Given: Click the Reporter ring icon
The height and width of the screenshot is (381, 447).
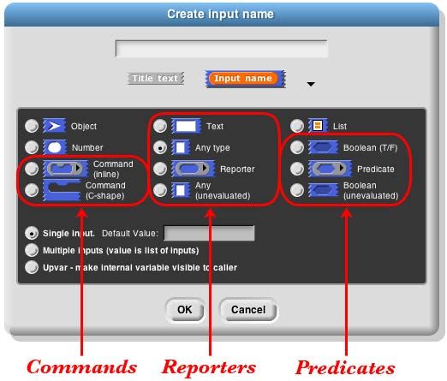Looking at the screenshot, I should pos(193,169).
